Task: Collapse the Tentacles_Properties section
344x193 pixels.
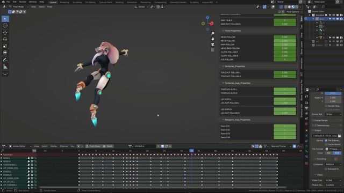Action: 223,66
